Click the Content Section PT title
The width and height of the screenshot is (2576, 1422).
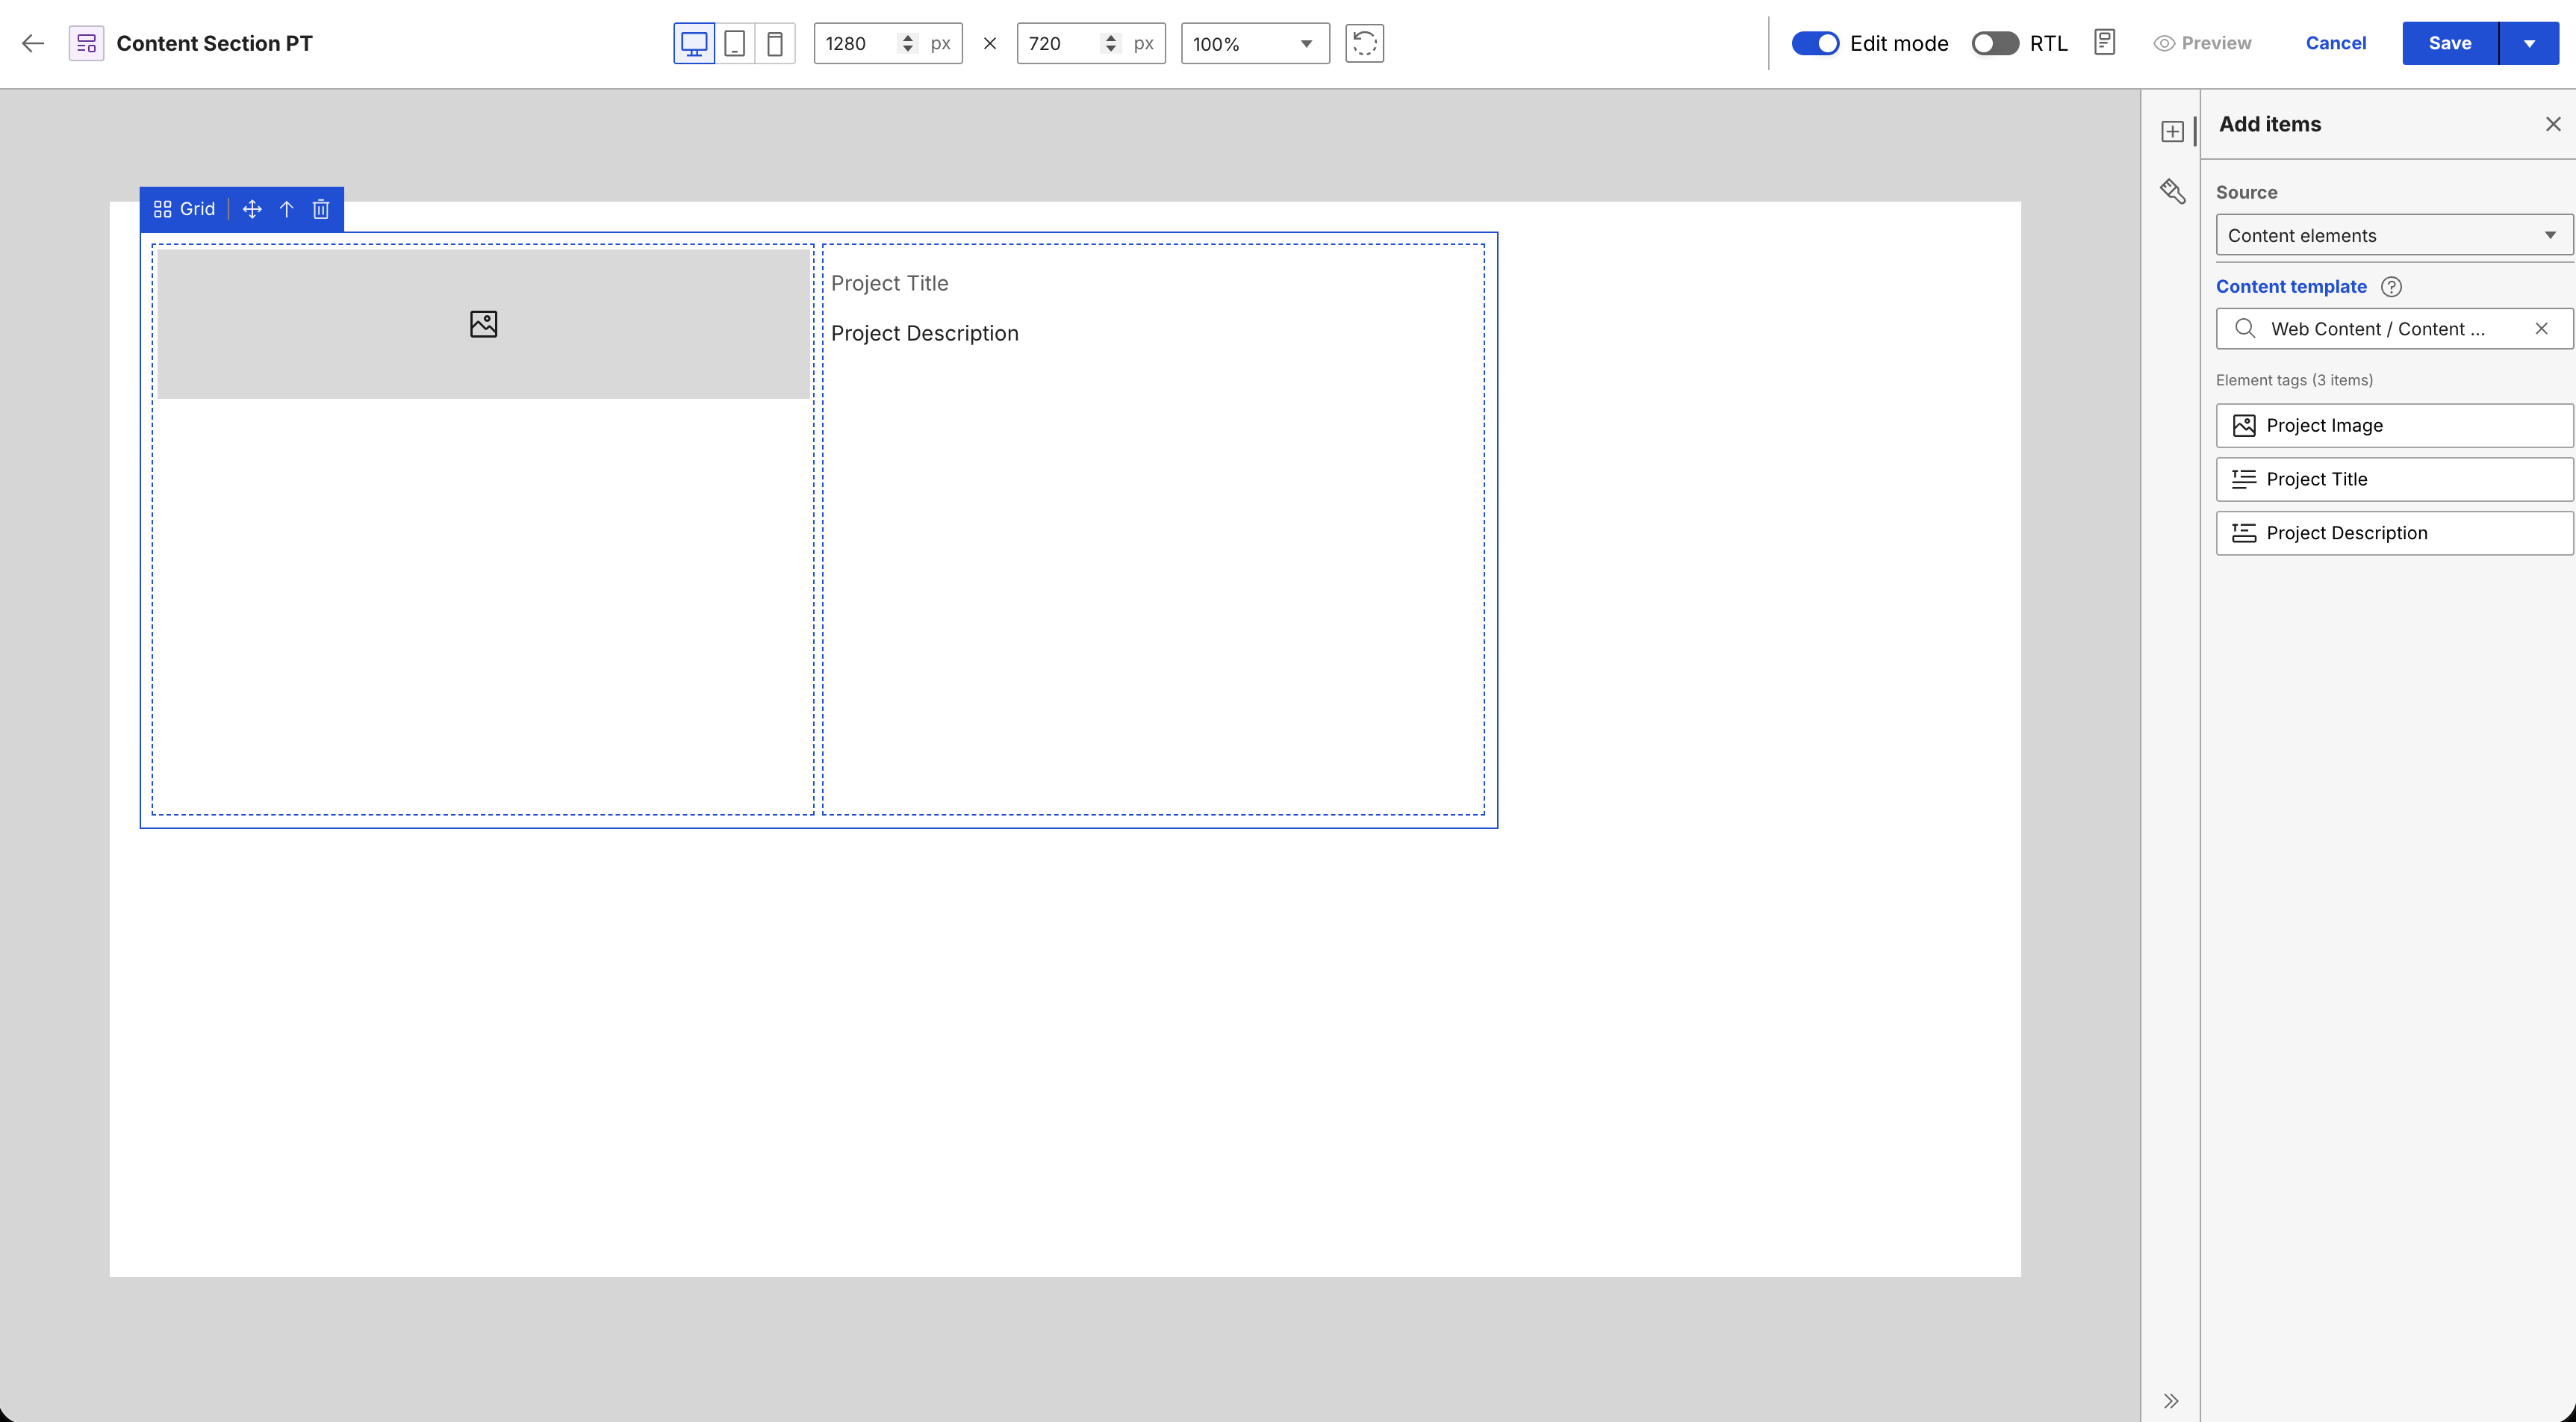click(215, 43)
